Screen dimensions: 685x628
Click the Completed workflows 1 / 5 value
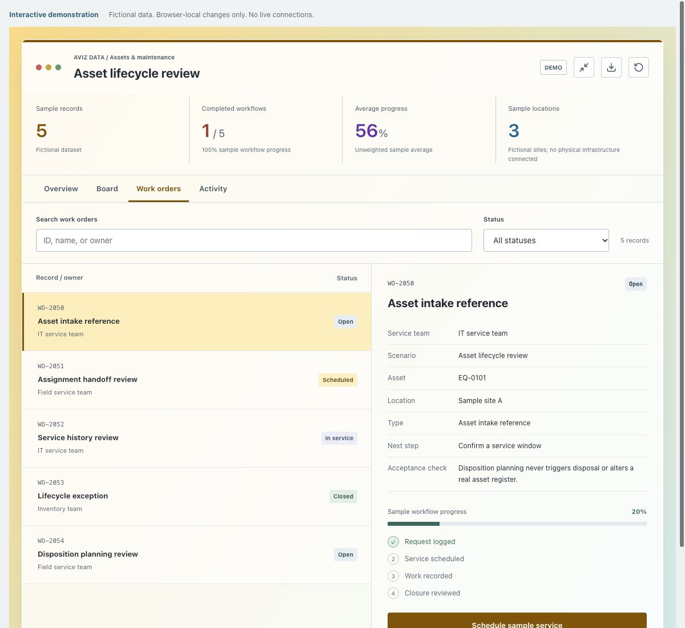(x=213, y=131)
